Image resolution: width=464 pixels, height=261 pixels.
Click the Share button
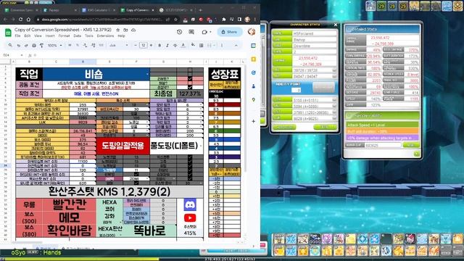(230, 32)
